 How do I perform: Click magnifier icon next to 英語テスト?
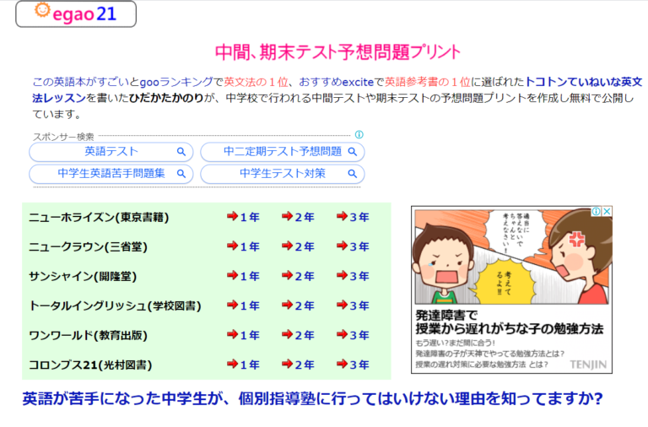181,152
